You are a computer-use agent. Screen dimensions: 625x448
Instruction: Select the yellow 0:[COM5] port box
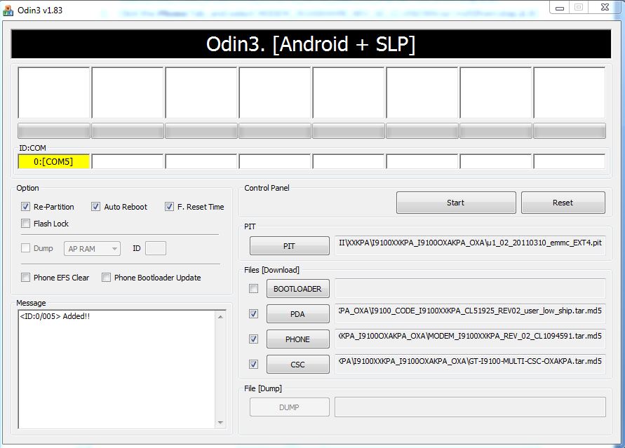click(53, 162)
